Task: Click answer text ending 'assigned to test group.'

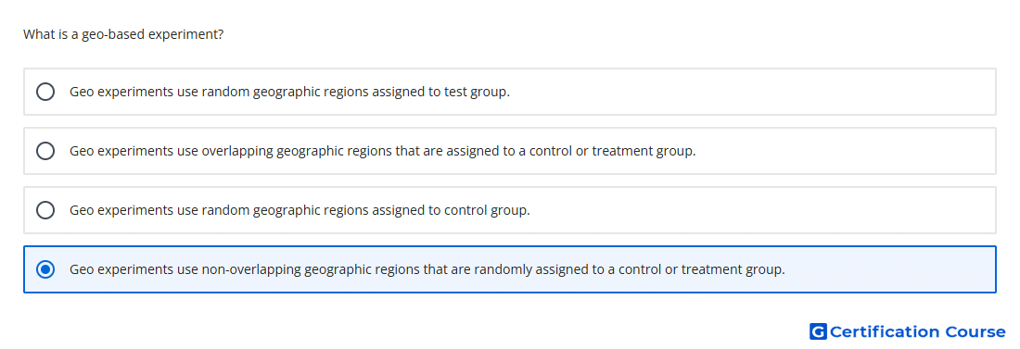Action: 289,92
